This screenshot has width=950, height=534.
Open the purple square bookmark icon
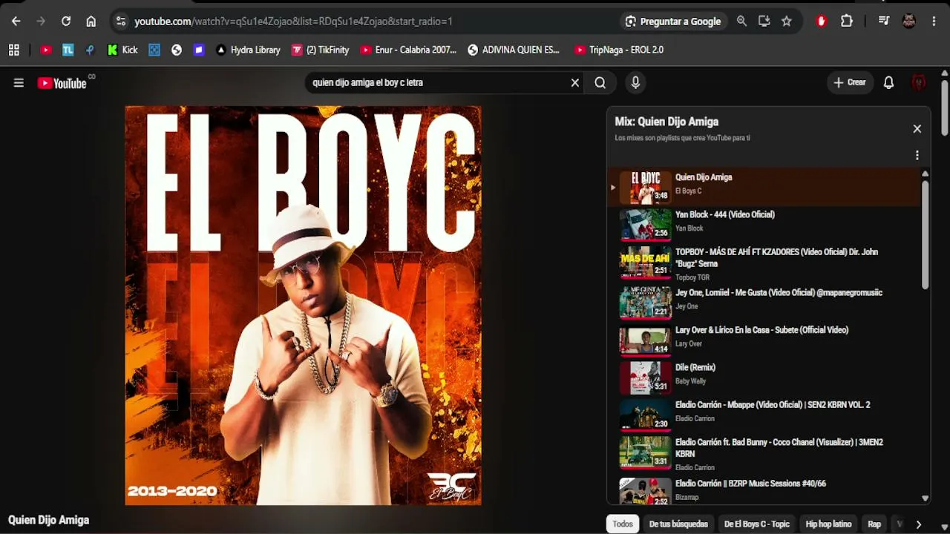pyautogui.click(x=199, y=50)
